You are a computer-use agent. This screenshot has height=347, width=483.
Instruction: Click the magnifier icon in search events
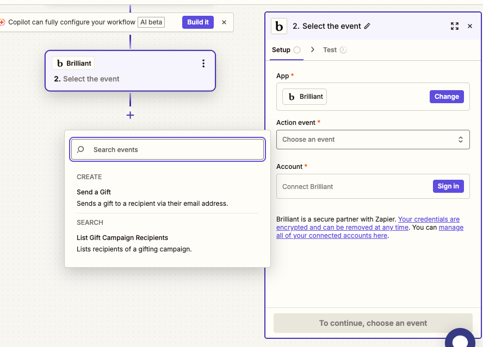point(81,150)
